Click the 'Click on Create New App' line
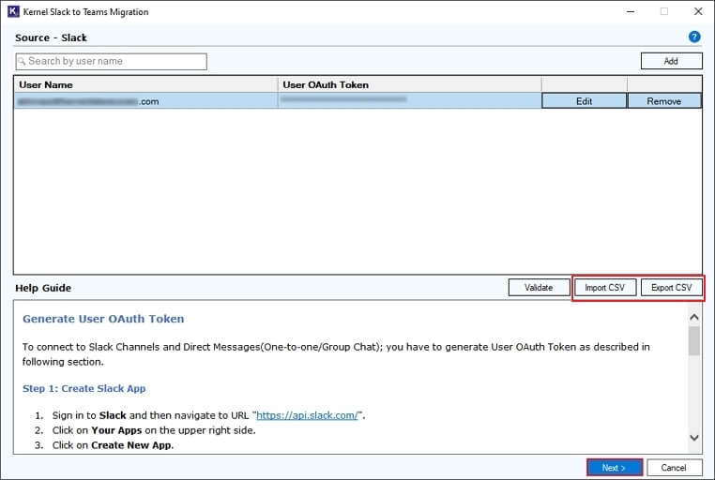The height and width of the screenshot is (480, 715). pos(114,445)
